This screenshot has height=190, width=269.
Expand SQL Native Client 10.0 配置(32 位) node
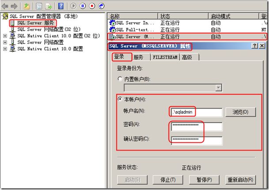tap(5, 36)
